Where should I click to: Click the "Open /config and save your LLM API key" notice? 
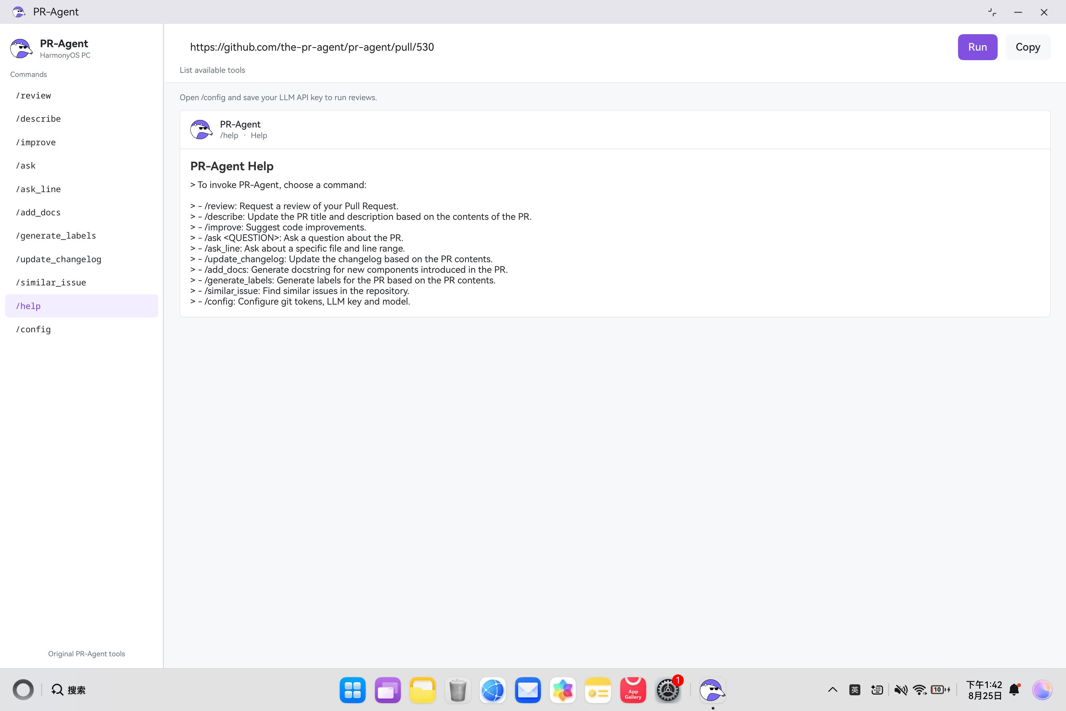pyautogui.click(x=278, y=97)
